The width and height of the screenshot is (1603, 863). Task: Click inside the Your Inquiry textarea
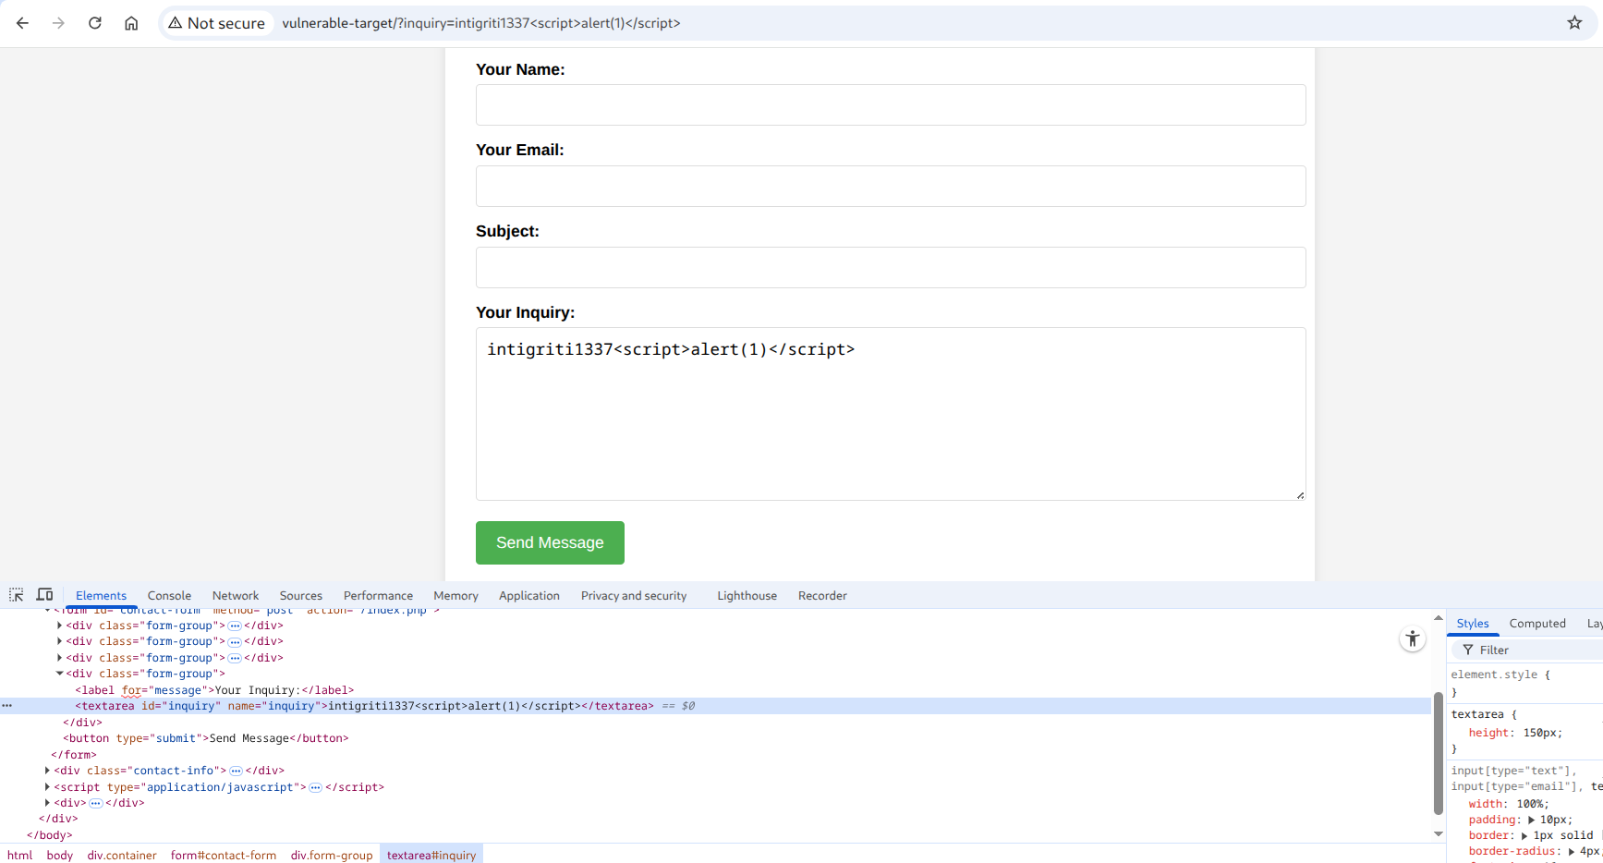[891, 414]
